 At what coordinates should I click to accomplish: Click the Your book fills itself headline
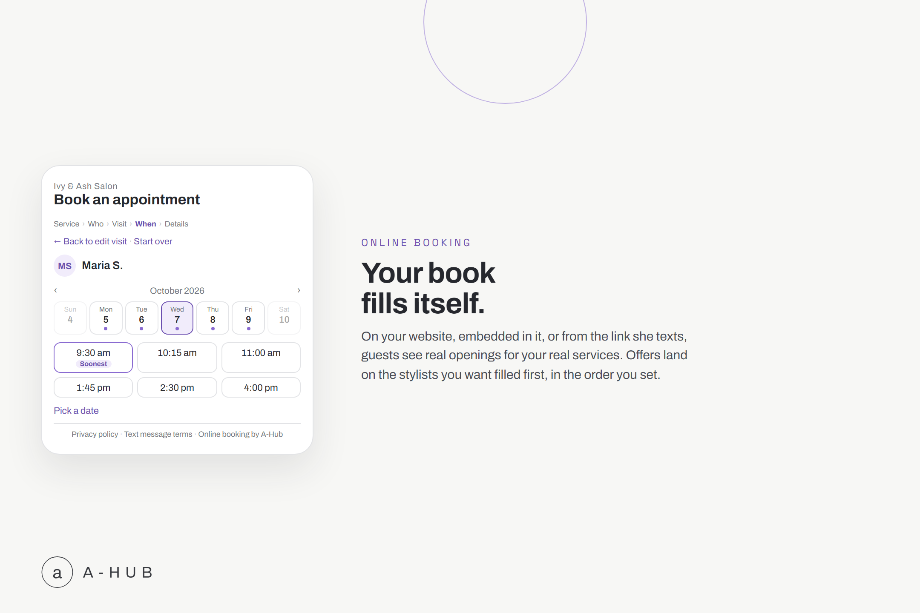(x=428, y=288)
